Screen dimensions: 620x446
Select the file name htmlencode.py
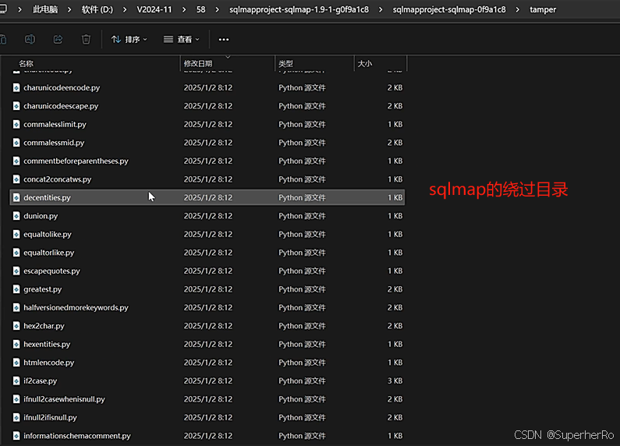click(x=48, y=363)
